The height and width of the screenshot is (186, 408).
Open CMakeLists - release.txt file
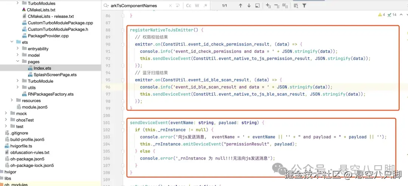[51, 16]
